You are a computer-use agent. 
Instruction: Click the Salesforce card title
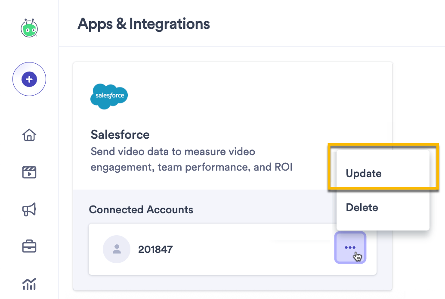coord(120,134)
